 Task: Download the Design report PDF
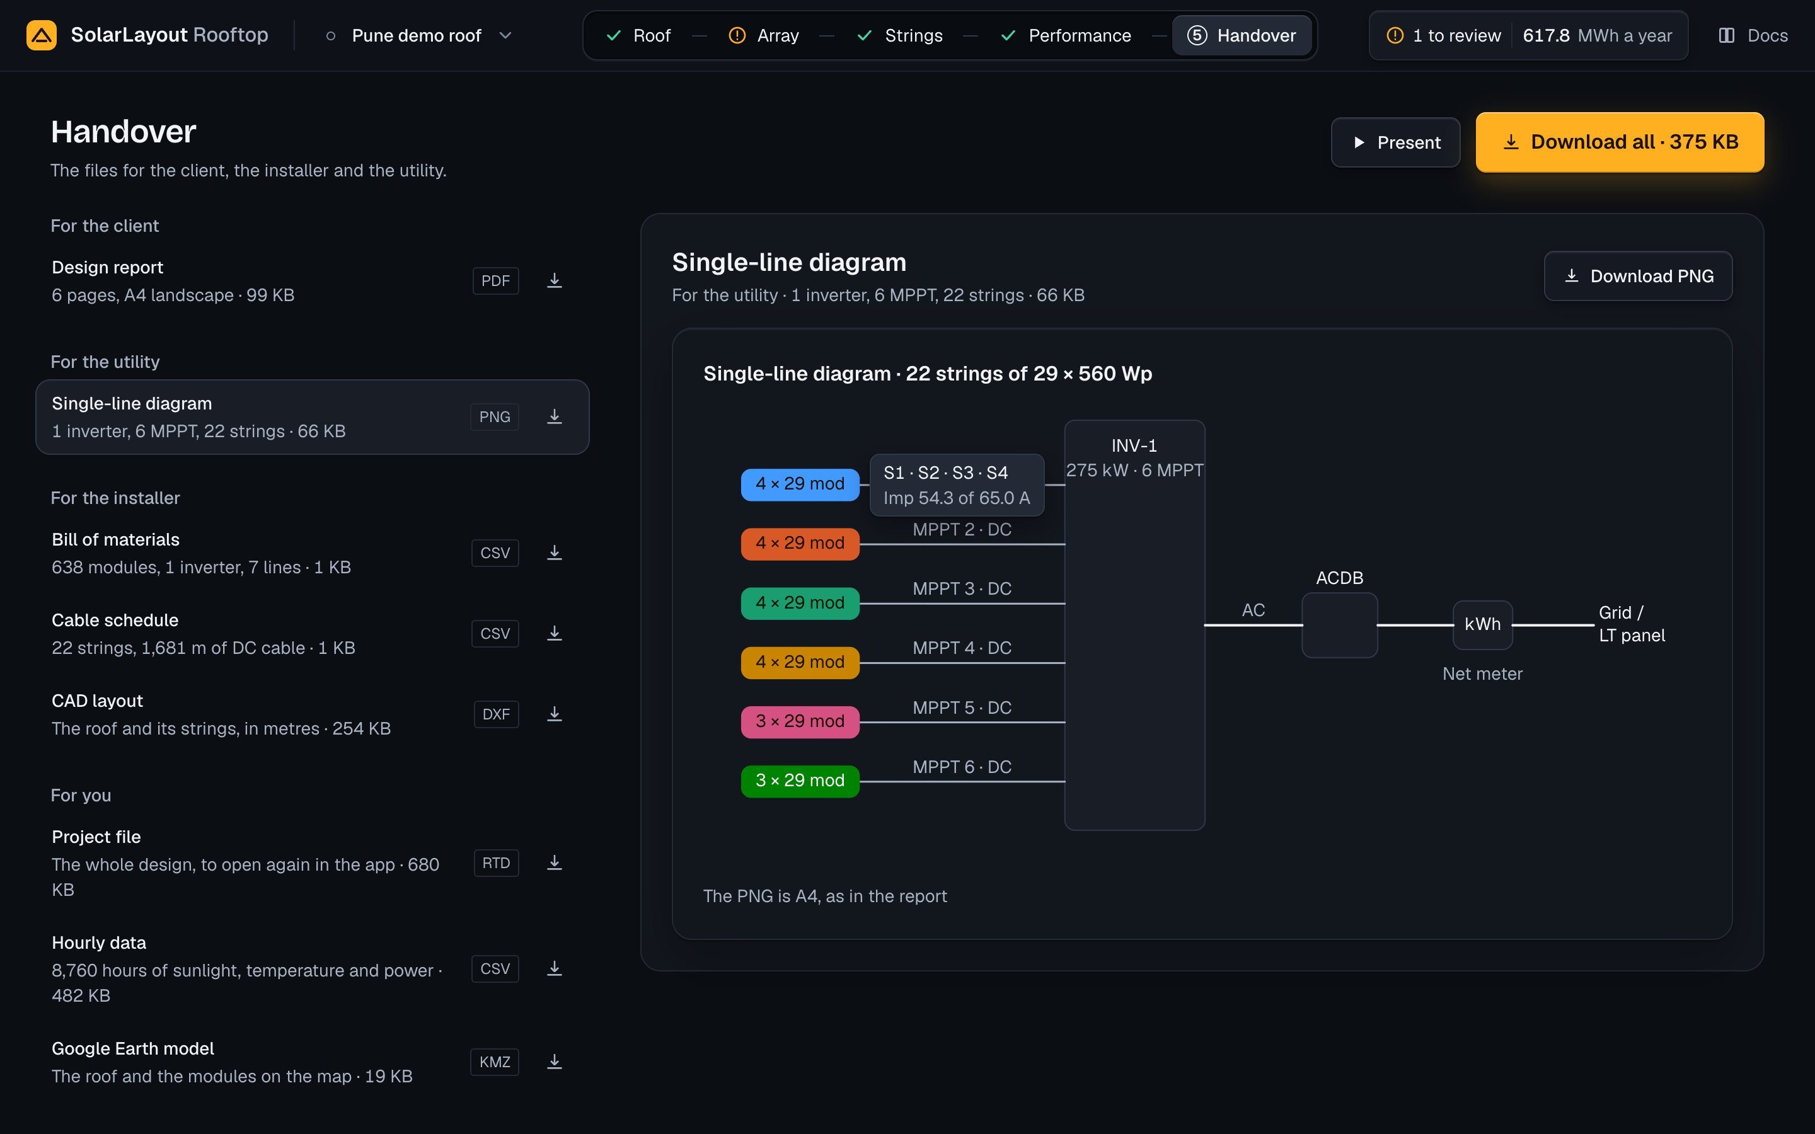point(554,280)
